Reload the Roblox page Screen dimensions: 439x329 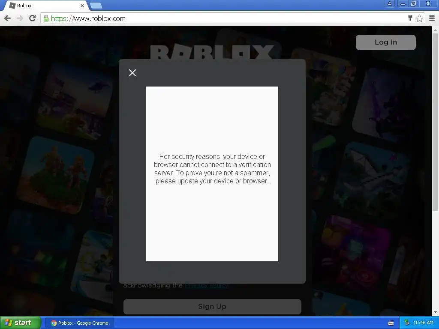point(33,18)
